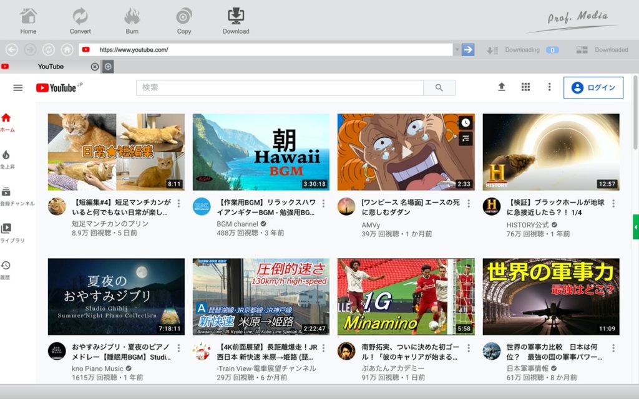This screenshot has height=399, width=639.
Task: Open options menu for 4K前面展望 video
Action: [324, 348]
